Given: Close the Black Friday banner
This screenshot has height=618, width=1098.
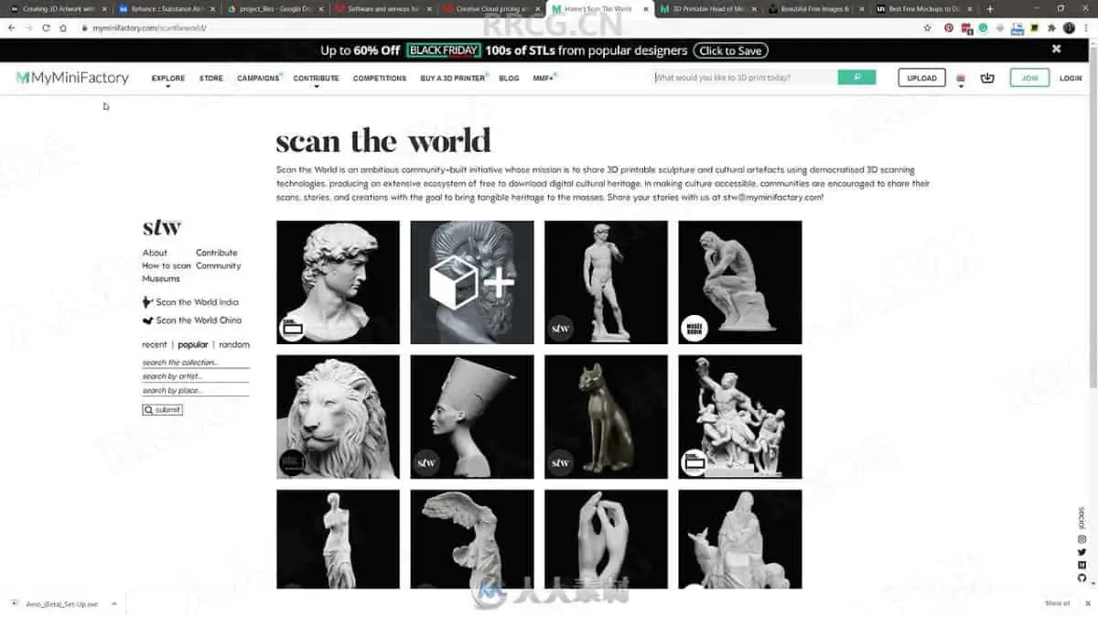Looking at the screenshot, I should point(1056,49).
